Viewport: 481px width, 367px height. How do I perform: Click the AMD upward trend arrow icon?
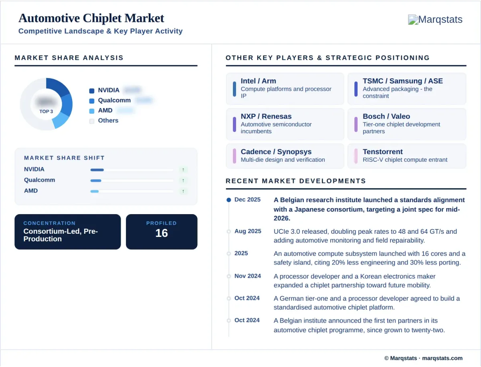click(183, 191)
